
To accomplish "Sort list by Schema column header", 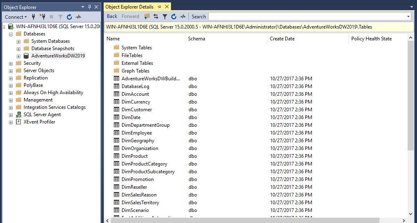I will [197, 39].
